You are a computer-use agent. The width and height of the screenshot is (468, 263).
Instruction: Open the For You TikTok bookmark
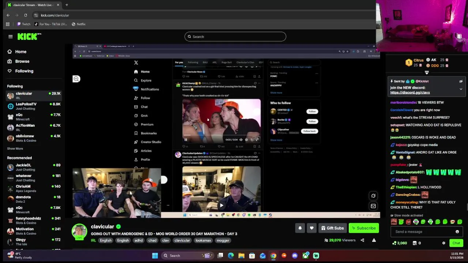[51, 24]
